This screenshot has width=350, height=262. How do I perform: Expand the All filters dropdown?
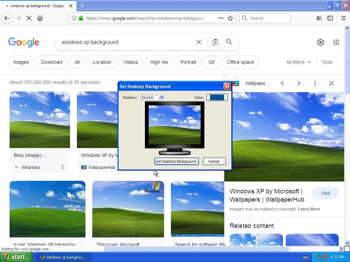(298, 62)
